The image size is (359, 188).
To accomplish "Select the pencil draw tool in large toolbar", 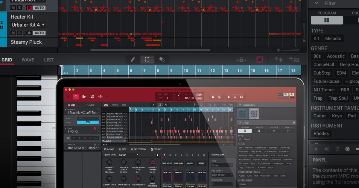I will tap(133, 60).
